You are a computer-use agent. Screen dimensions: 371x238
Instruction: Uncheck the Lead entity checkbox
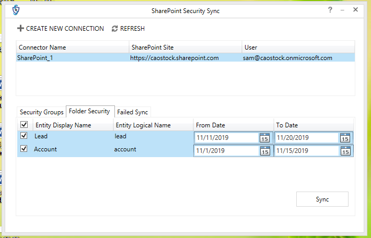pyautogui.click(x=24, y=136)
